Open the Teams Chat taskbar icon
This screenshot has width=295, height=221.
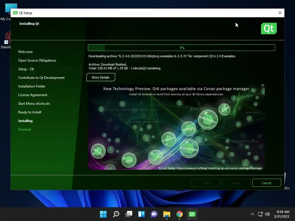pyautogui.click(x=154, y=214)
